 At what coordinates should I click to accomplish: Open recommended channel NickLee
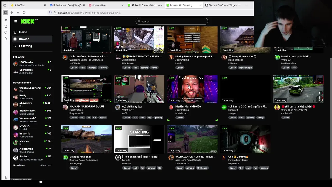(32, 143)
